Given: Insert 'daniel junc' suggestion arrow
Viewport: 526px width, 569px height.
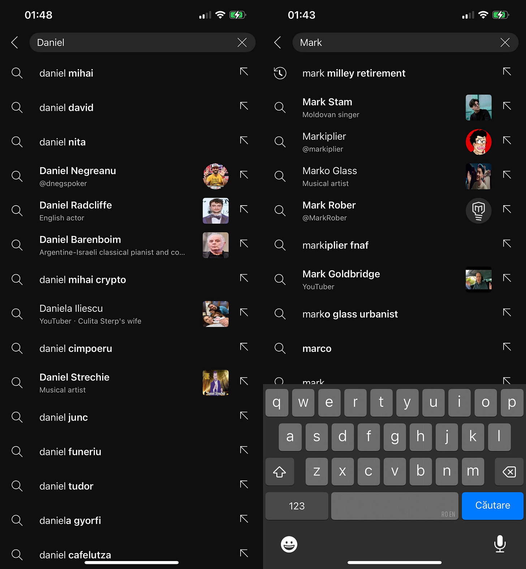Looking at the screenshot, I should 244,415.
